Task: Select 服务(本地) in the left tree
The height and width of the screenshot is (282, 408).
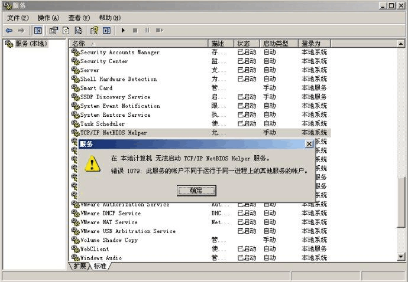Action: (x=31, y=44)
